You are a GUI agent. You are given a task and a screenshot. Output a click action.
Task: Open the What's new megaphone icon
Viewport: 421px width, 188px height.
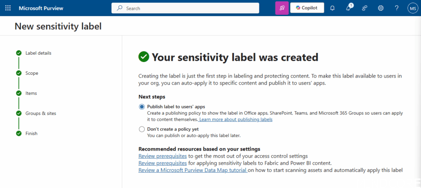349,8
